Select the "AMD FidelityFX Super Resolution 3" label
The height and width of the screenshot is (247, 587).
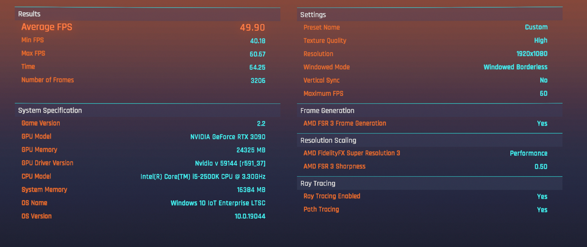coord(352,153)
